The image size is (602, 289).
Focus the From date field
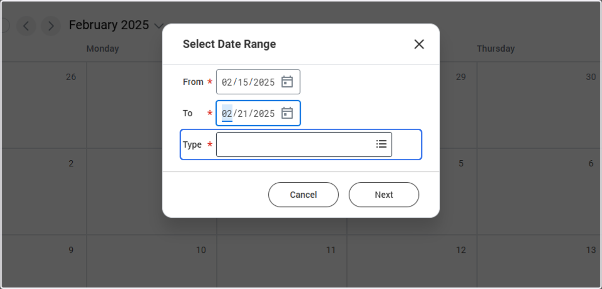tap(258, 82)
